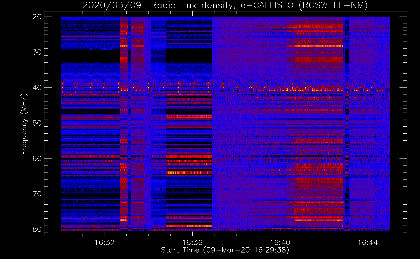Click the 16:44 time tick label

pos(368,243)
